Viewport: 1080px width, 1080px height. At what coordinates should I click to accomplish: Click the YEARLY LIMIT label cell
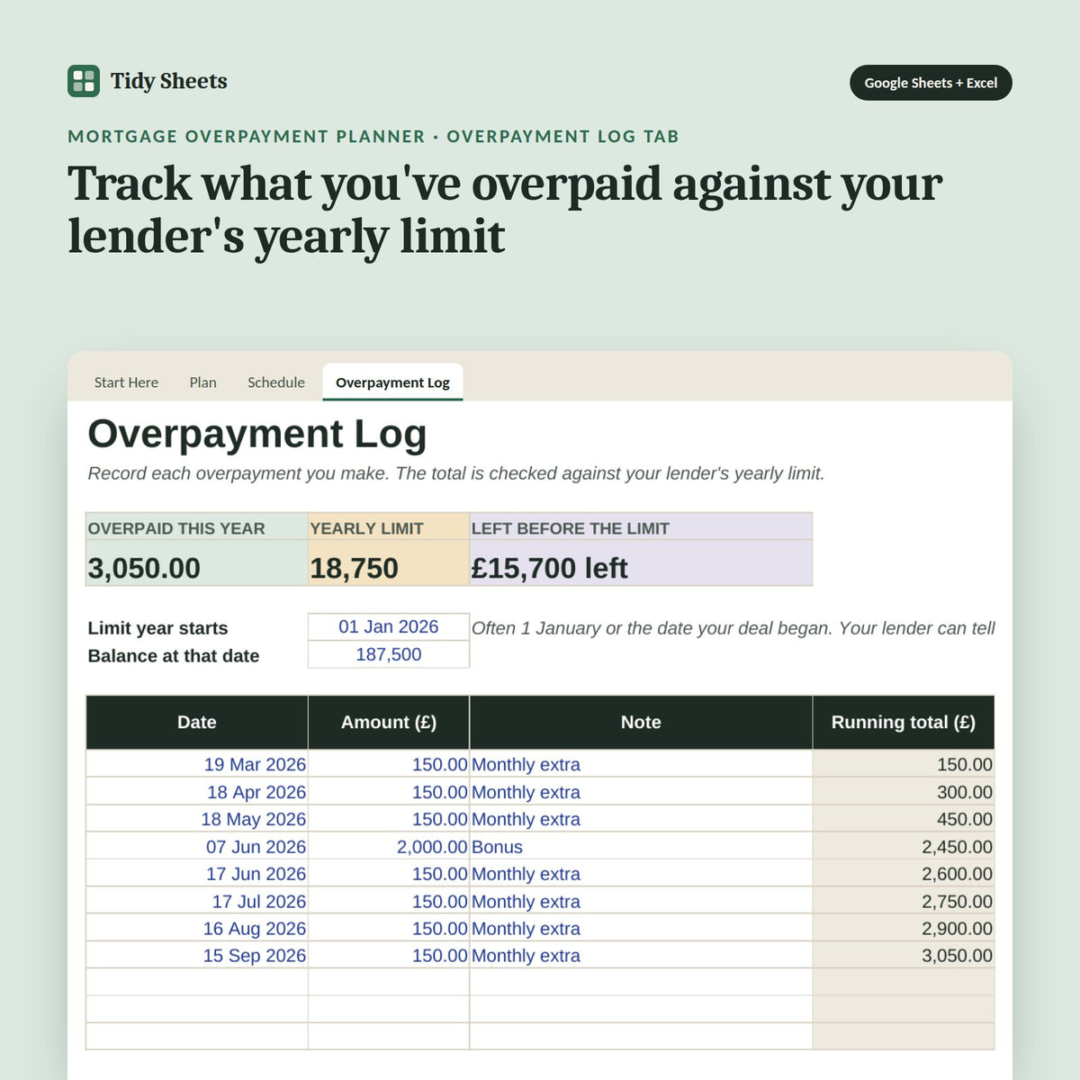coord(389,528)
